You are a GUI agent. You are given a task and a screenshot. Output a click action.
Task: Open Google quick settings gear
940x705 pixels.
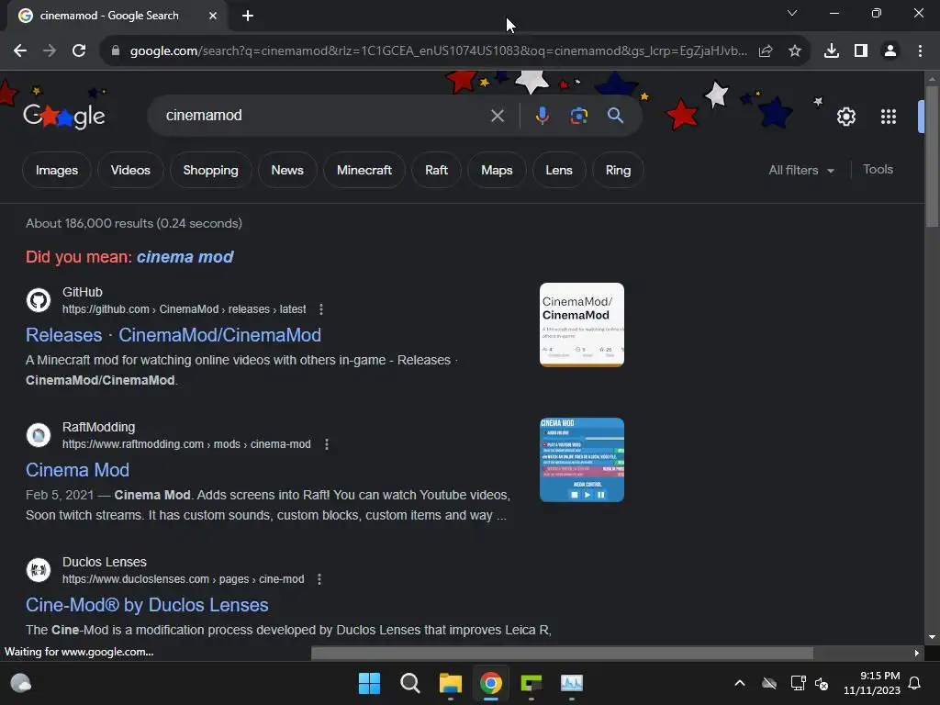[x=845, y=117]
